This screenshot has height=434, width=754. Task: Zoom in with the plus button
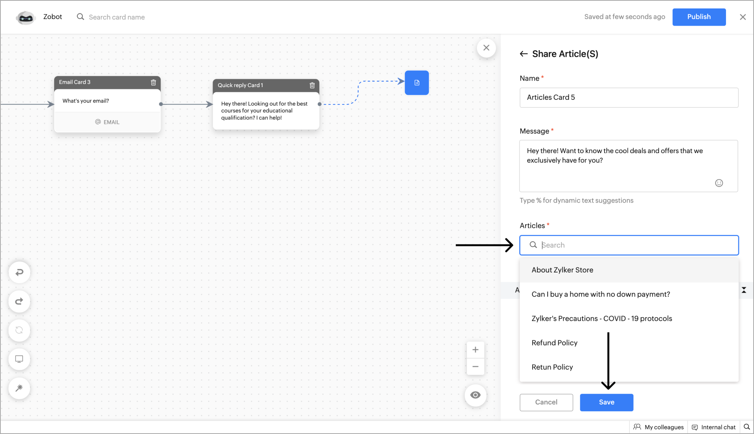coord(475,350)
